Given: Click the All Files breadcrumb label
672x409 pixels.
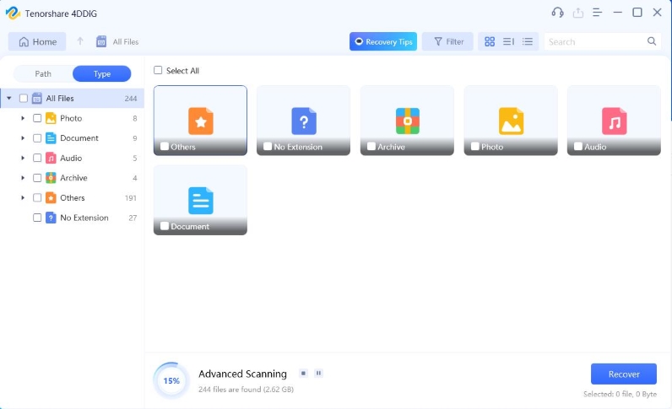Looking at the screenshot, I should (126, 41).
